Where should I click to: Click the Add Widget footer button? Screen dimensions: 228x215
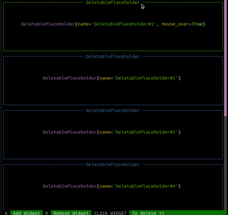[26, 213]
